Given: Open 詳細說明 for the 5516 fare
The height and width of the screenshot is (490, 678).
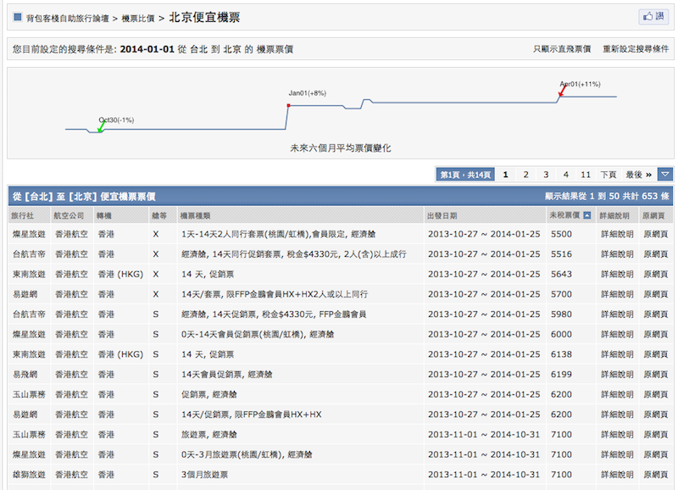Looking at the screenshot, I should (x=617, y=253).
